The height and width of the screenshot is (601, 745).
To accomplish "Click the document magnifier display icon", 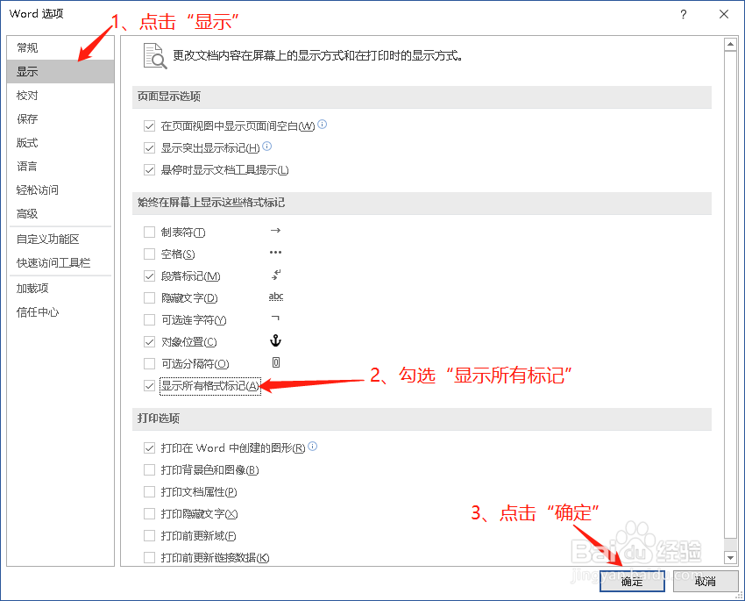I will click(x=155, y=56).
